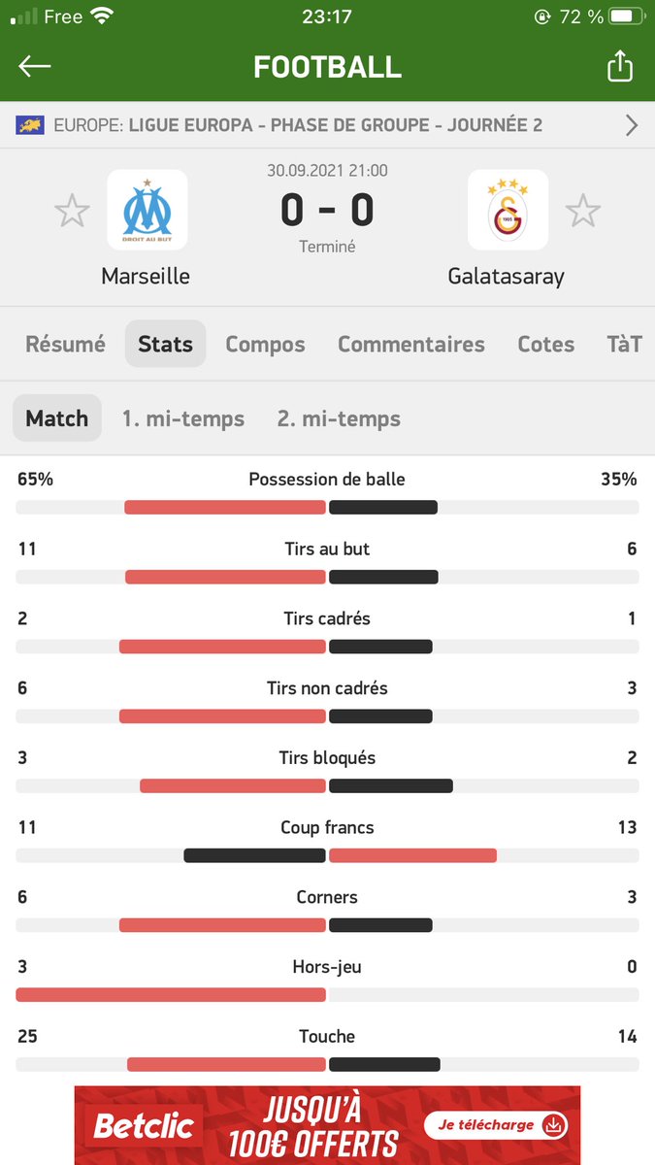This screenshot has height=1165, width=655.
Task: Favorite Marseille with the star icon
Action: pyautogui.click(x=72, y=211)
